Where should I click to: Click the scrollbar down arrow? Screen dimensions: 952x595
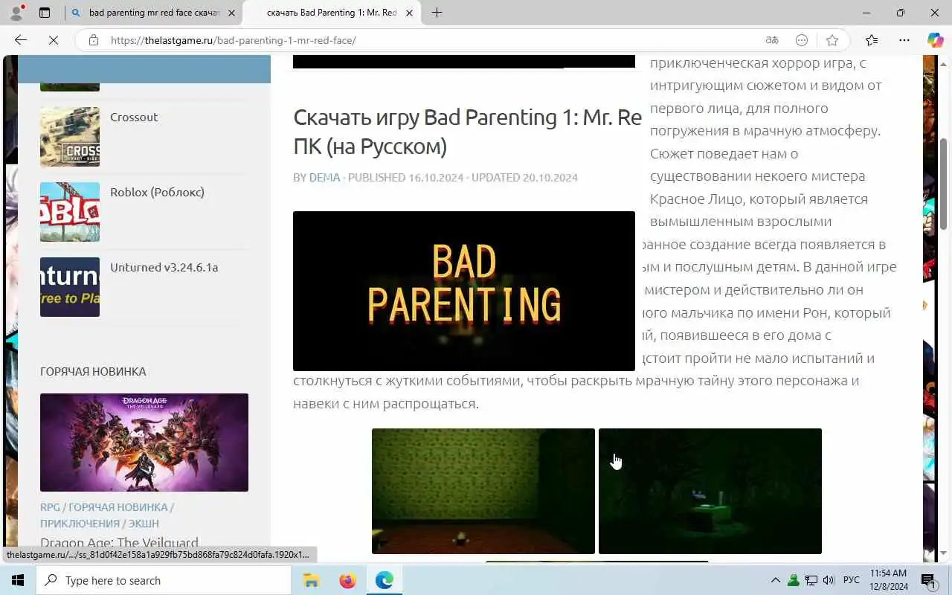pyautogui.click(x=945, y=553)
